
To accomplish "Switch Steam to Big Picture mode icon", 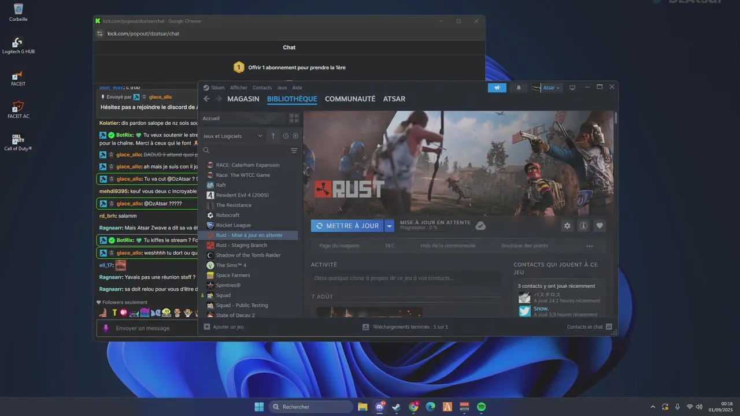I will pyautogui.click(x=572, y=88).
